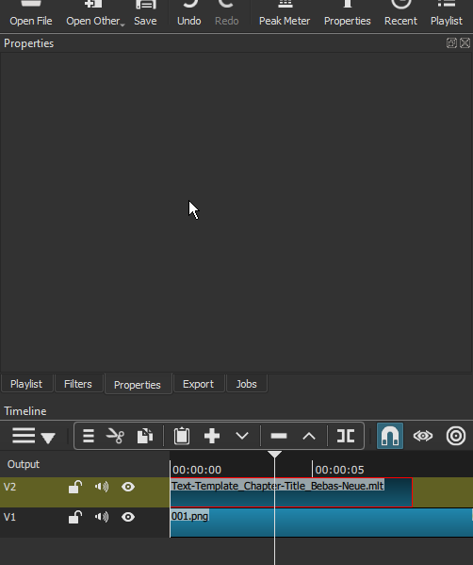Append clip with the plus icon
473x565 pixels.
click(212, 436)
